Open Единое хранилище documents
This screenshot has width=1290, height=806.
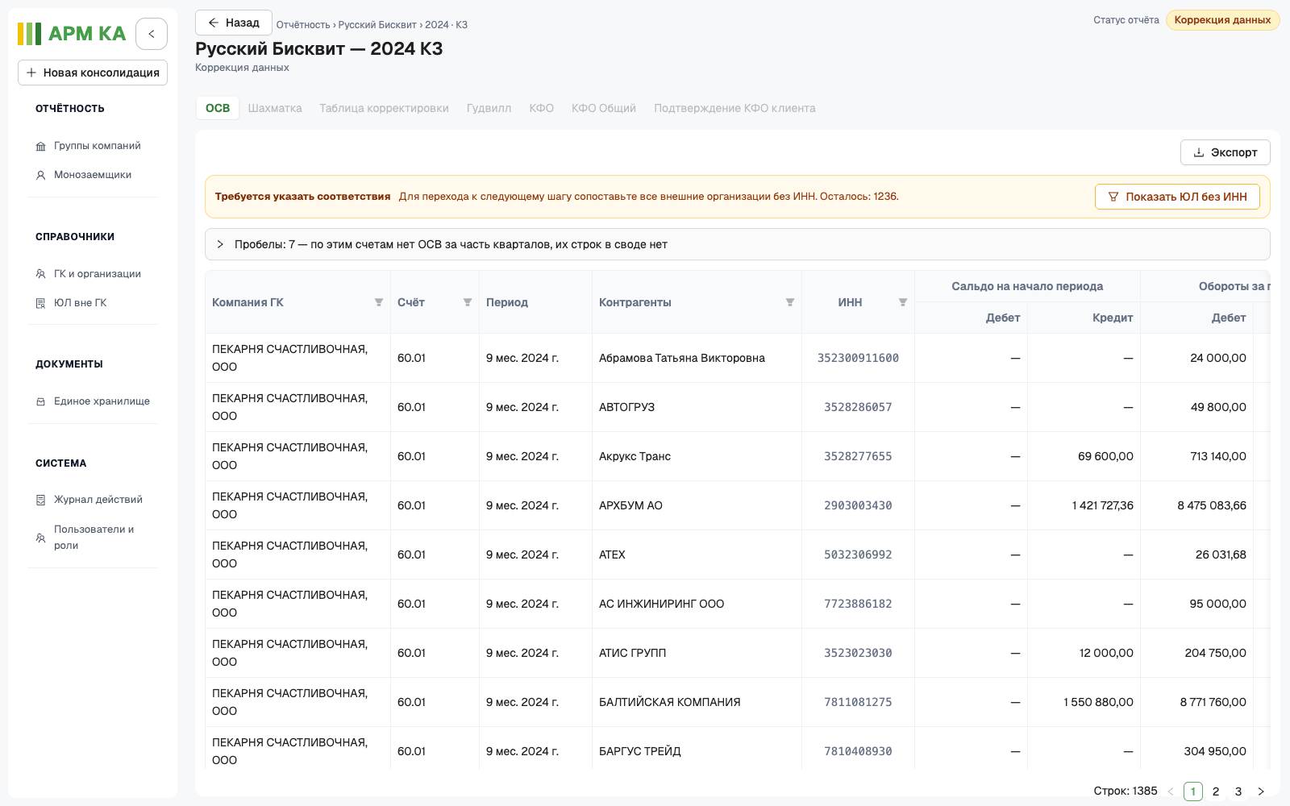click(x=102, y=401)
